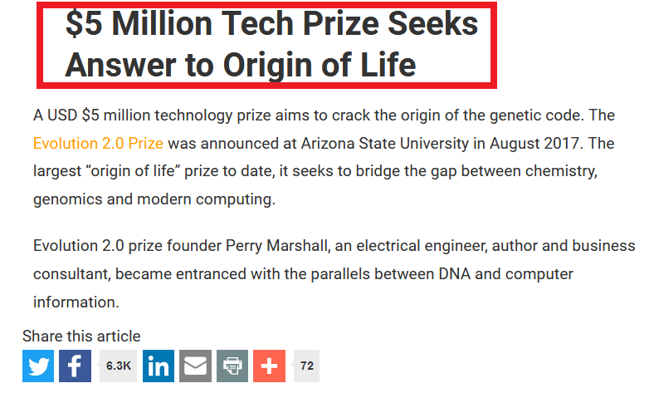This screenshot has height=398, width=654.
Task: Click the "Share this article" label
Action: (81, 337)
